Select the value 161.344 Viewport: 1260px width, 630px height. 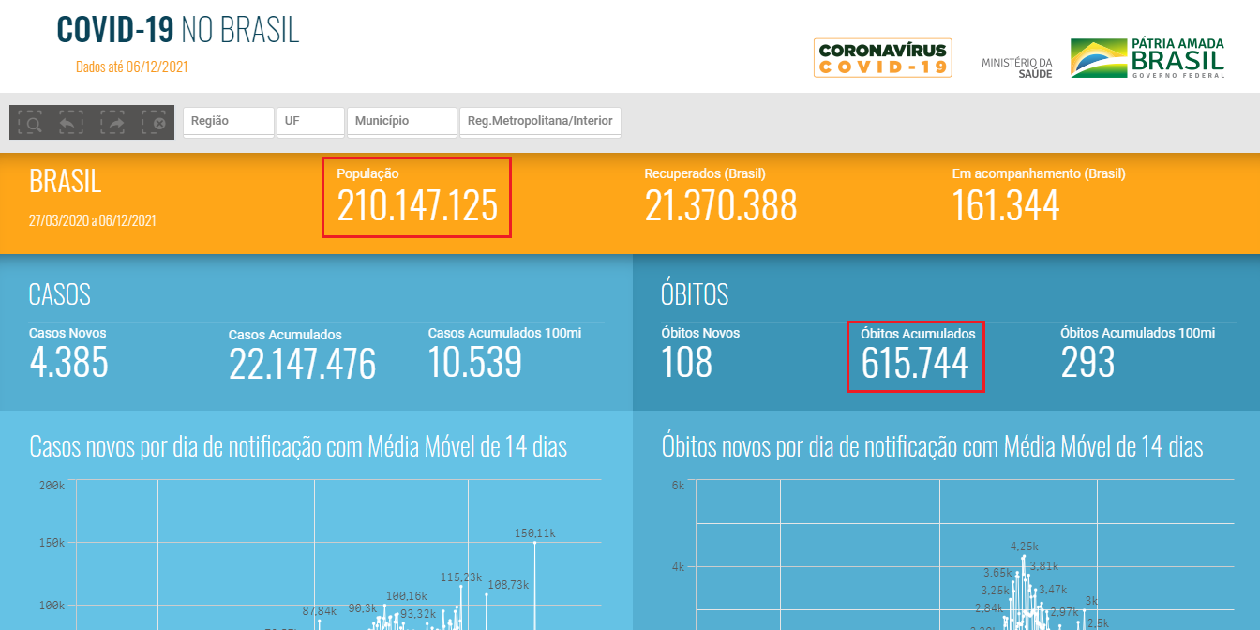pos(1006,206)
